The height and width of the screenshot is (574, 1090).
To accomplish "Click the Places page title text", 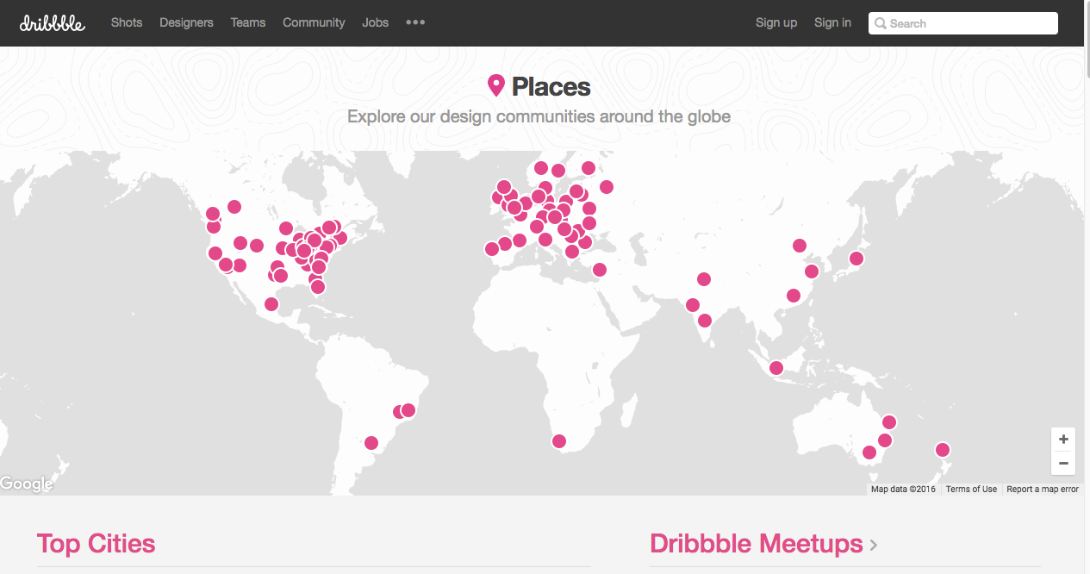I will 551,86.
